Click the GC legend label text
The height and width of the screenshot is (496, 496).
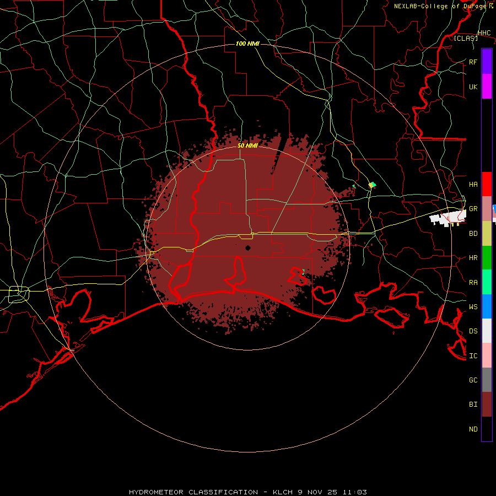click(473, 380)
